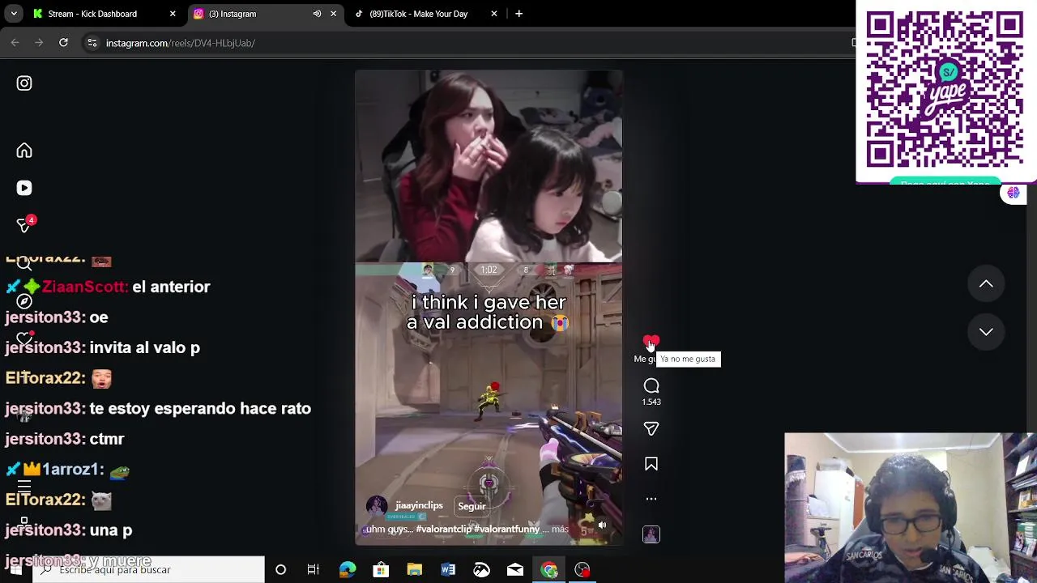Mute the reel audio
The image size is (1037, 583).
tap(602, 526)
